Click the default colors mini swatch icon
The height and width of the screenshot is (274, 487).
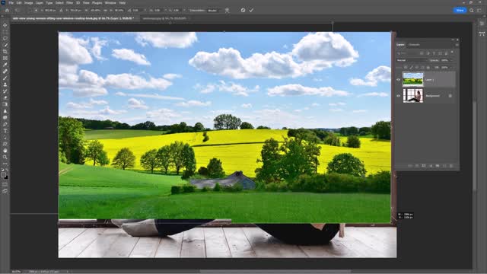point(3,170)
